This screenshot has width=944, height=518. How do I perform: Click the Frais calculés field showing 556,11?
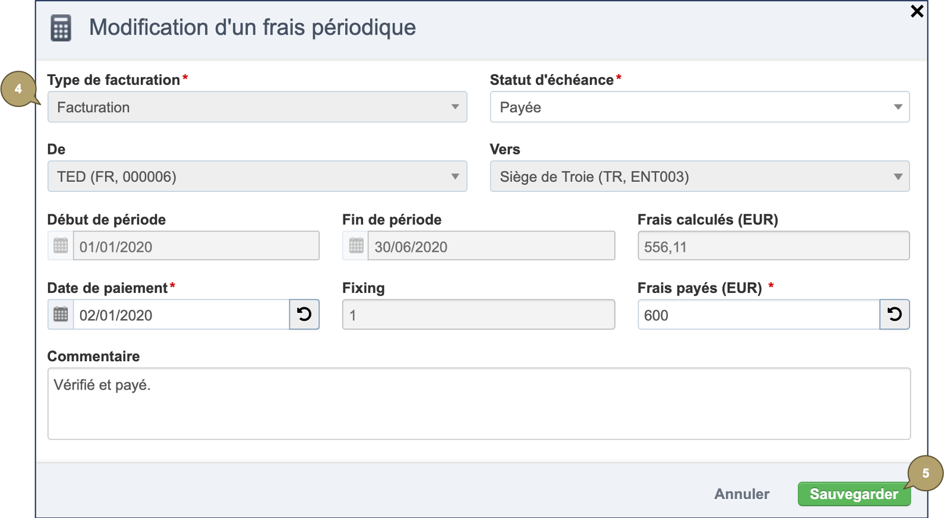pos(772,245)
